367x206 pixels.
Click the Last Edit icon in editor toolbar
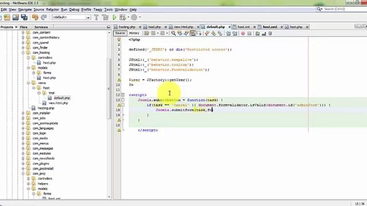[147, 33]
